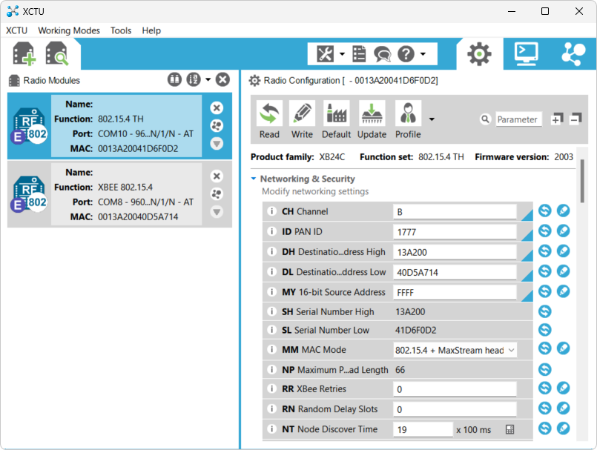This screenshot has height=450, width=597.
Task: Discover remote nodes for COM8 module
Action: 217,193
